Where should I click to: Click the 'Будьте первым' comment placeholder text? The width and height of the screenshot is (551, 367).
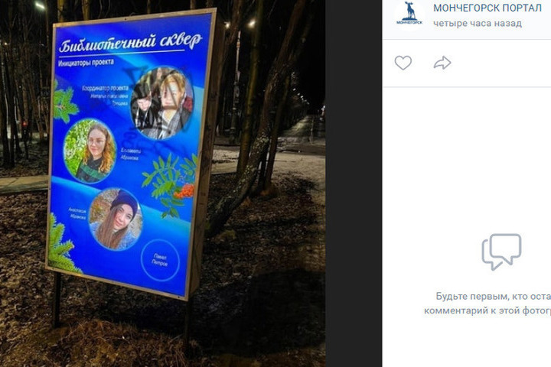point(487,303)
